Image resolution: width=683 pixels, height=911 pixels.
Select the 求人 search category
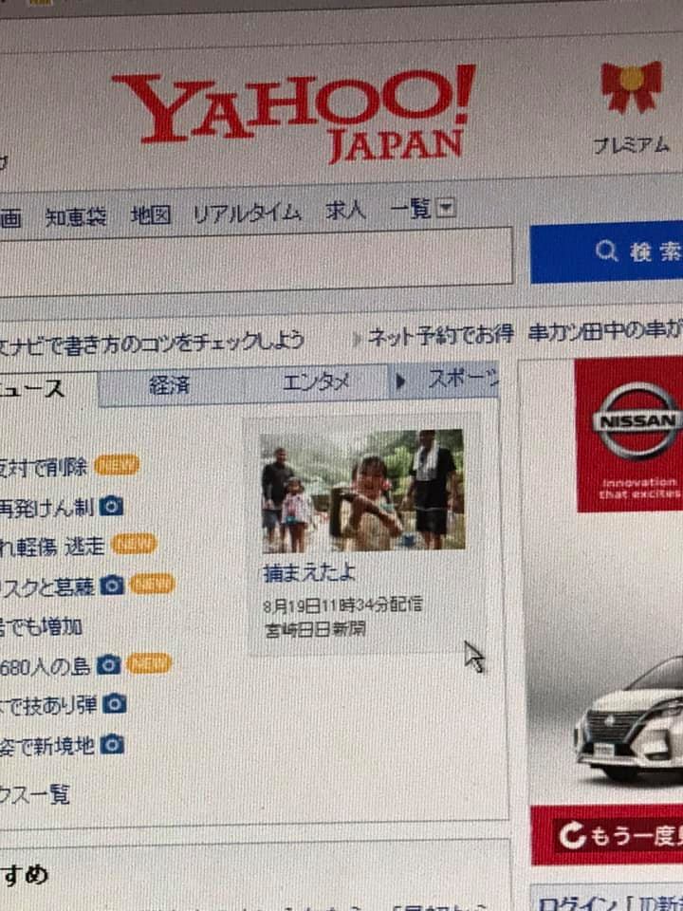345,210
